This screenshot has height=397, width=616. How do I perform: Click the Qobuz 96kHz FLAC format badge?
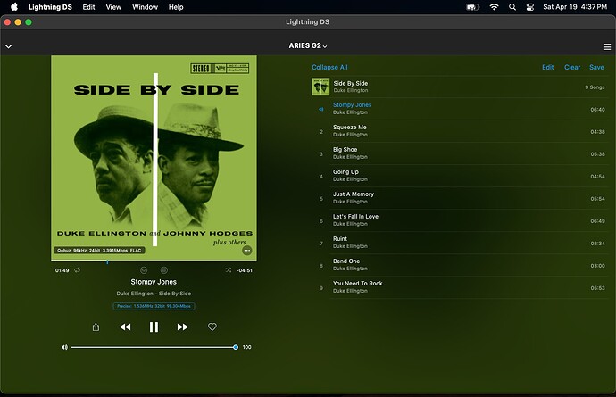pyautogui.click(x=99, y=251)
